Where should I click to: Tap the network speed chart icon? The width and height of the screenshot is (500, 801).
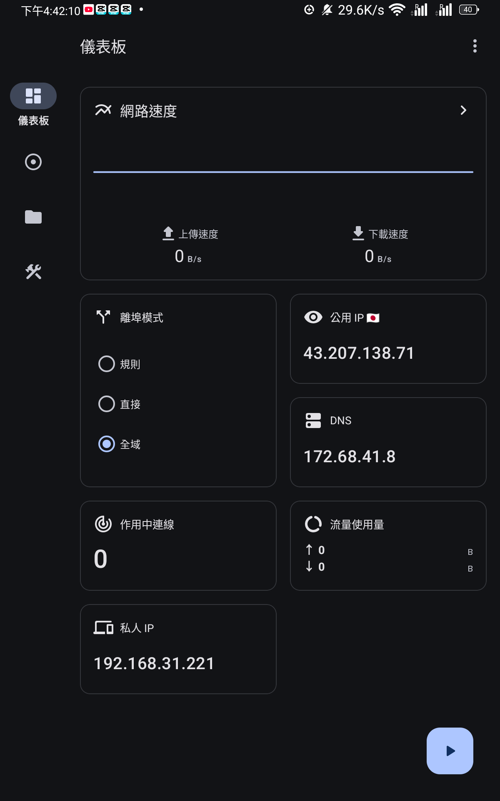pos(103,110)
